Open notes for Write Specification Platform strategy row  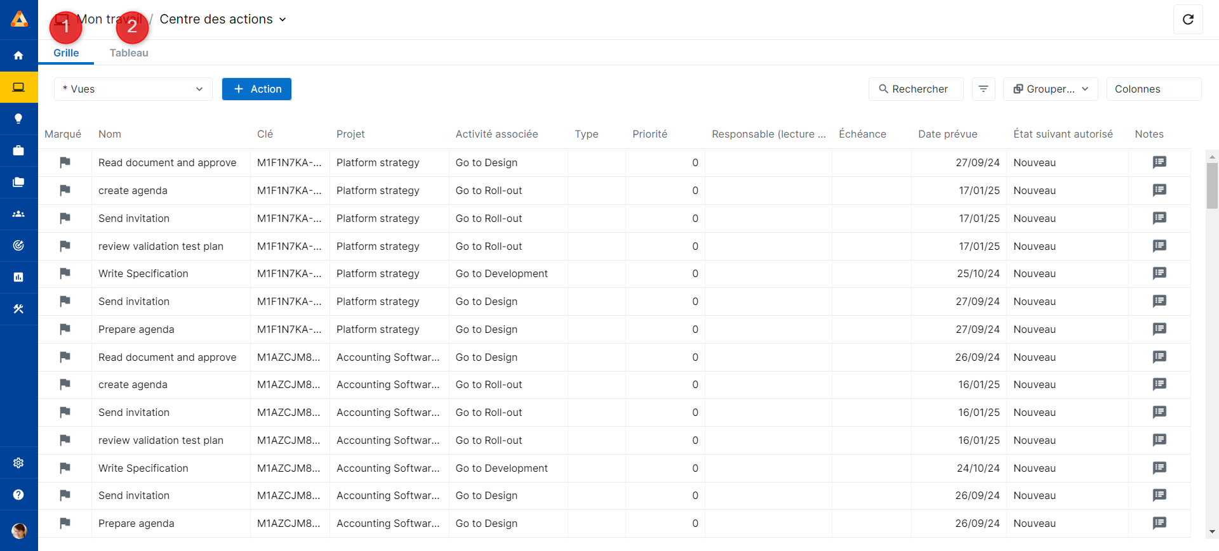tap(1159, 273)
